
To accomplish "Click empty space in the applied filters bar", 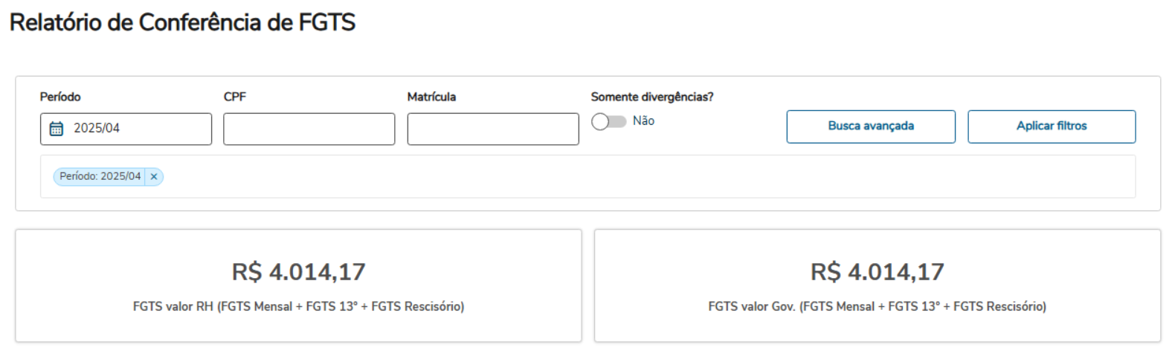I will pos(632,177).
